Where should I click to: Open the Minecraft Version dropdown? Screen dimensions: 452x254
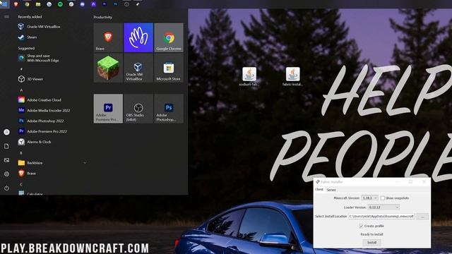point(369,198)
